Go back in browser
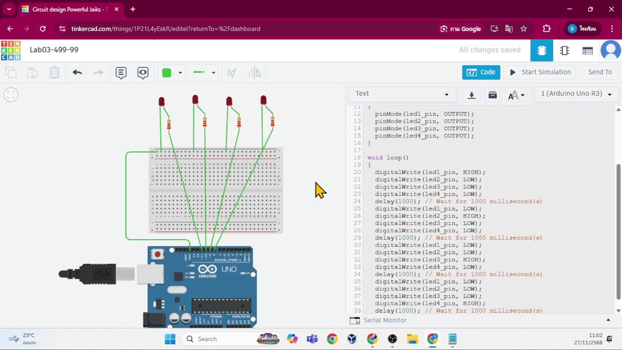This screenshot has width=622, height=350. tap(10, 29)
